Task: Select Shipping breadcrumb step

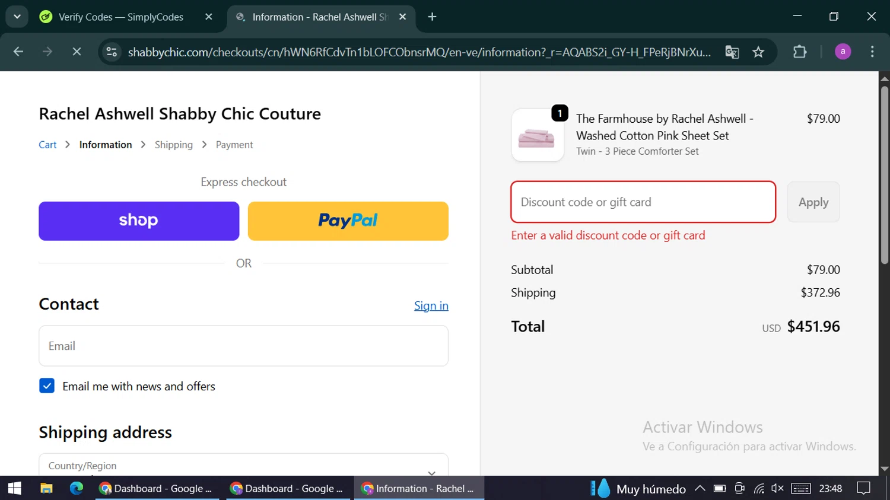Action: click(174, 145)
